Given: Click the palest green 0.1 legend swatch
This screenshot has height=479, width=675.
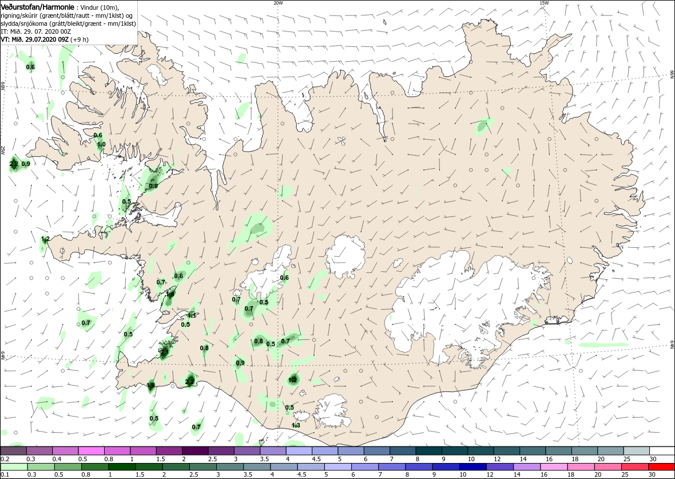Looking at the screenshot, I should (14, 467).
